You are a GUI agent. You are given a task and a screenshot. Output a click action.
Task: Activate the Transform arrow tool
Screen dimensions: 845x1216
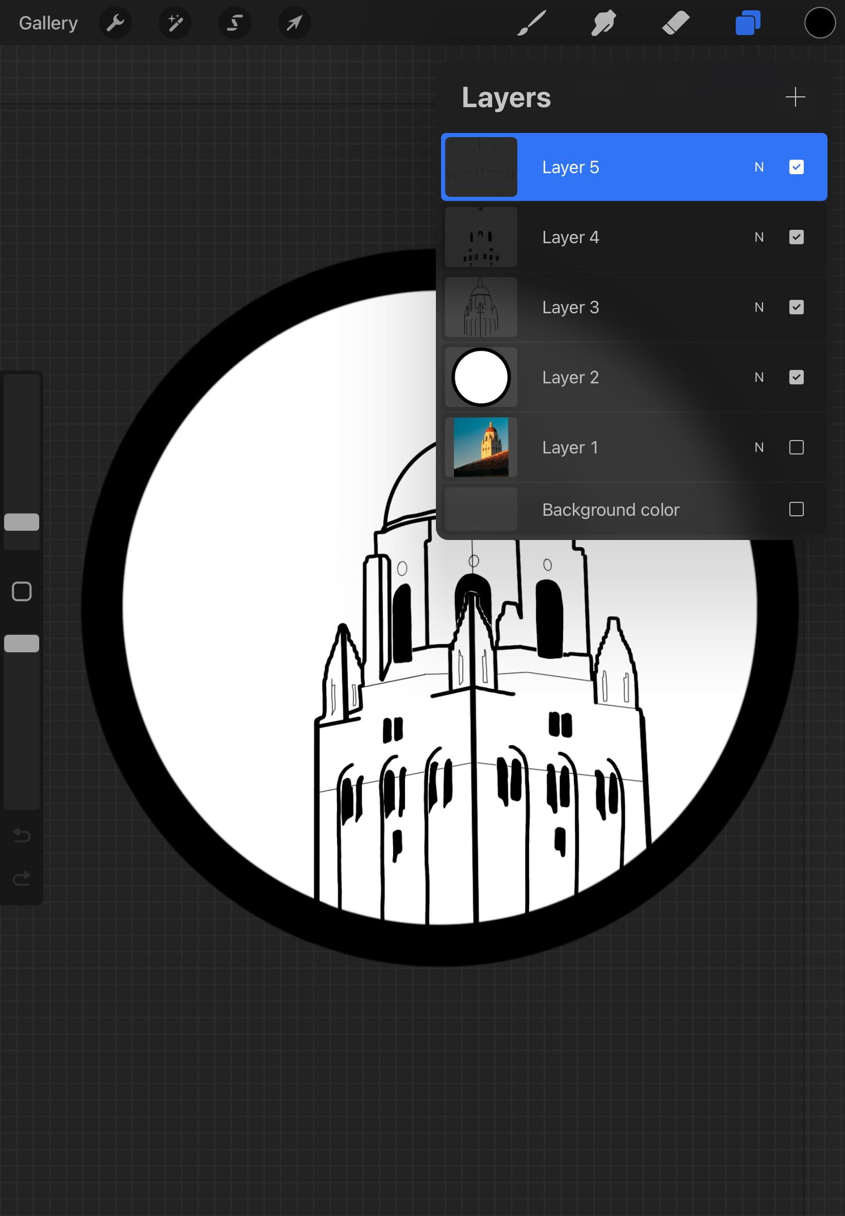294,23
